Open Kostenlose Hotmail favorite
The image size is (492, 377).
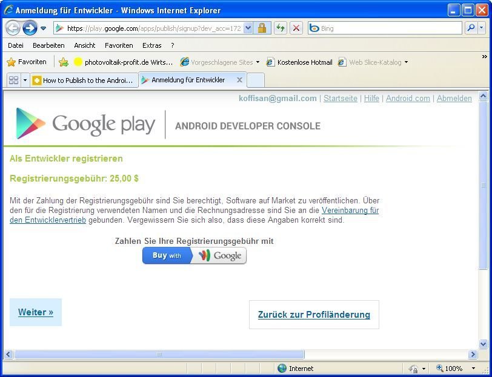[299, 62]
